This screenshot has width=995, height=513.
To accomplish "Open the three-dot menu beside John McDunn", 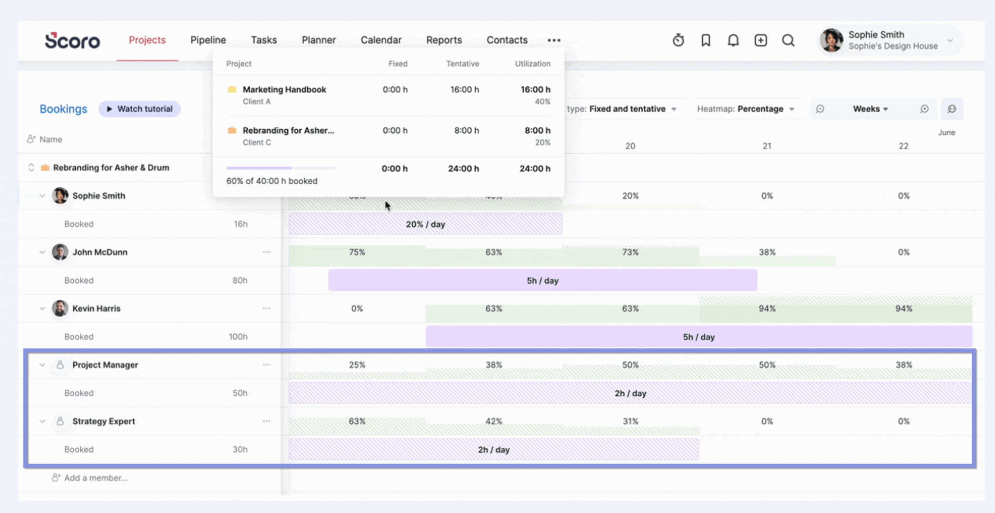I will 266,252.
